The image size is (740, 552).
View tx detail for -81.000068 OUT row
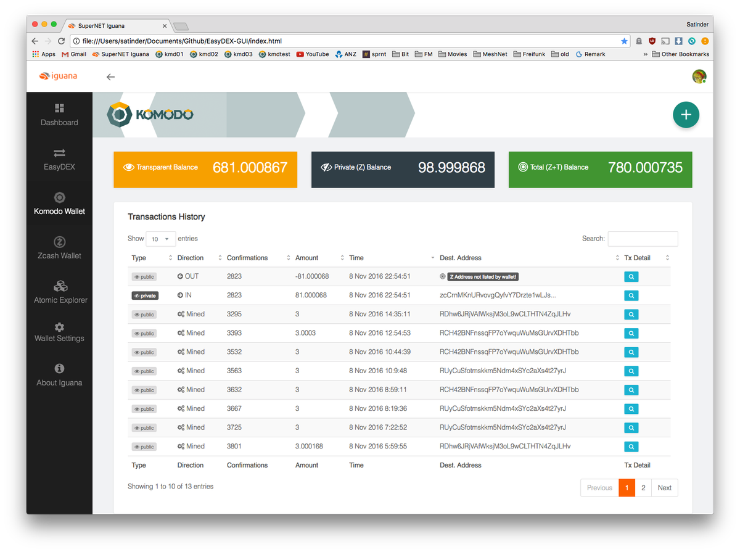[631, 277]
